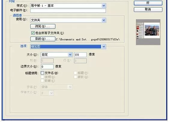
Task: Open the 大小 size dropdown showing 自定
Action: click(56, 55)
